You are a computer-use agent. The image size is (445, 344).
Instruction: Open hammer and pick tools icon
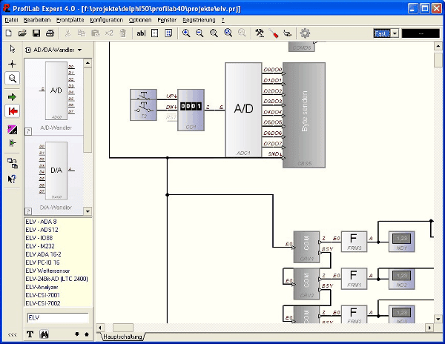260,33
